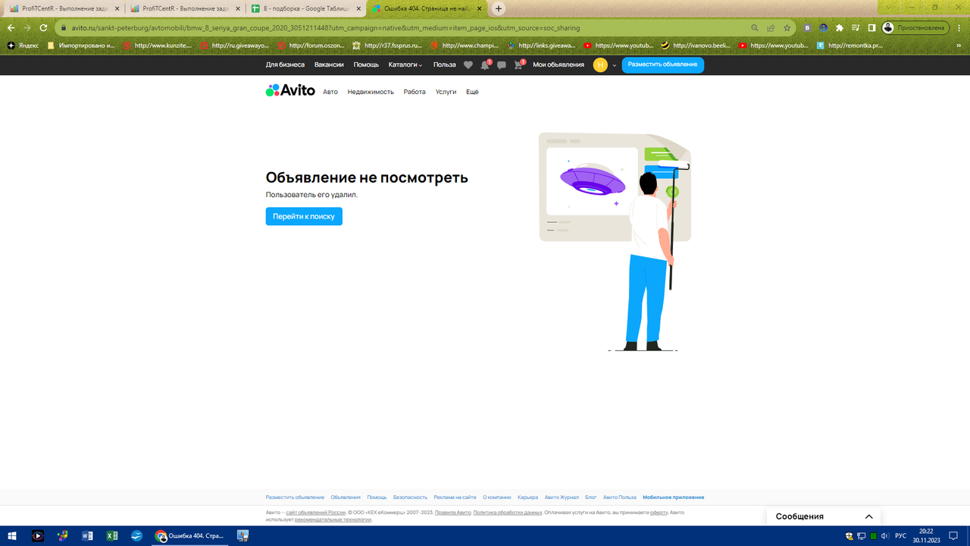This screenshot has width=970, height=546.
Task: Click the browser address bar
Action: pos(303,27)
